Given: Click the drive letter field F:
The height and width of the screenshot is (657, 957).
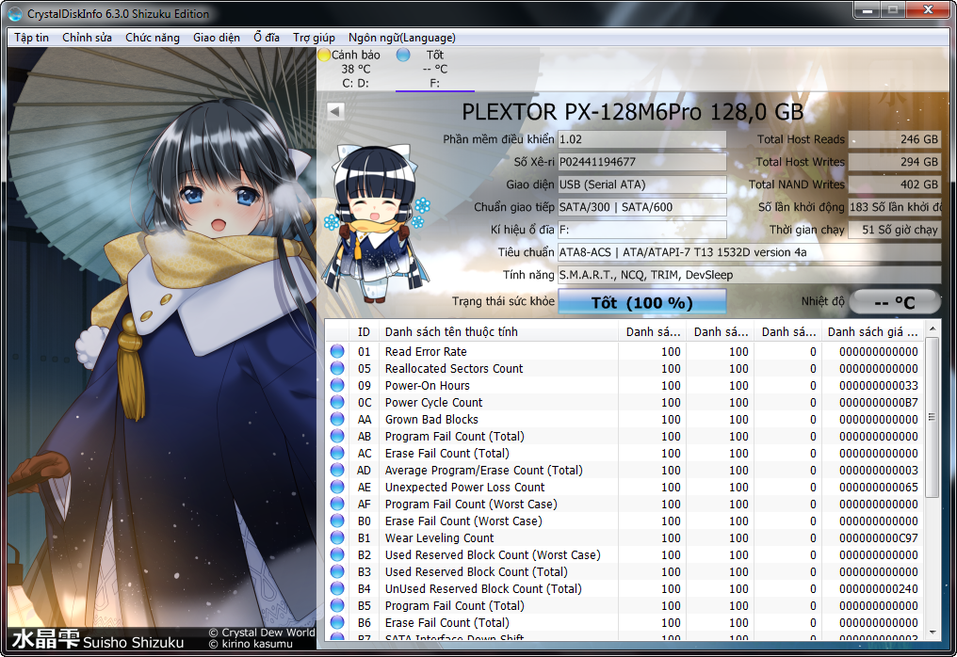Looking at the screenshot, I should click(642, 230).
